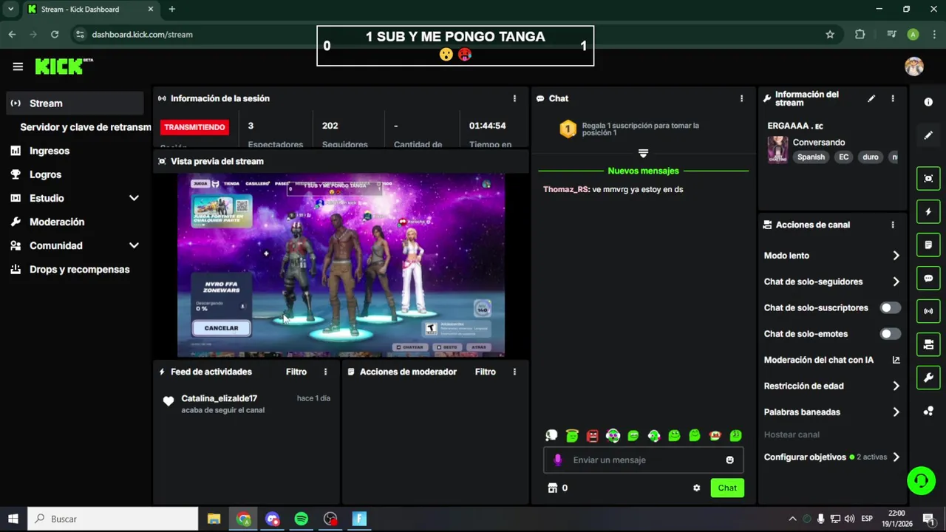The image size is (946, 532).
Task: Click the Buscar taskbar search box
Action: 113,519
